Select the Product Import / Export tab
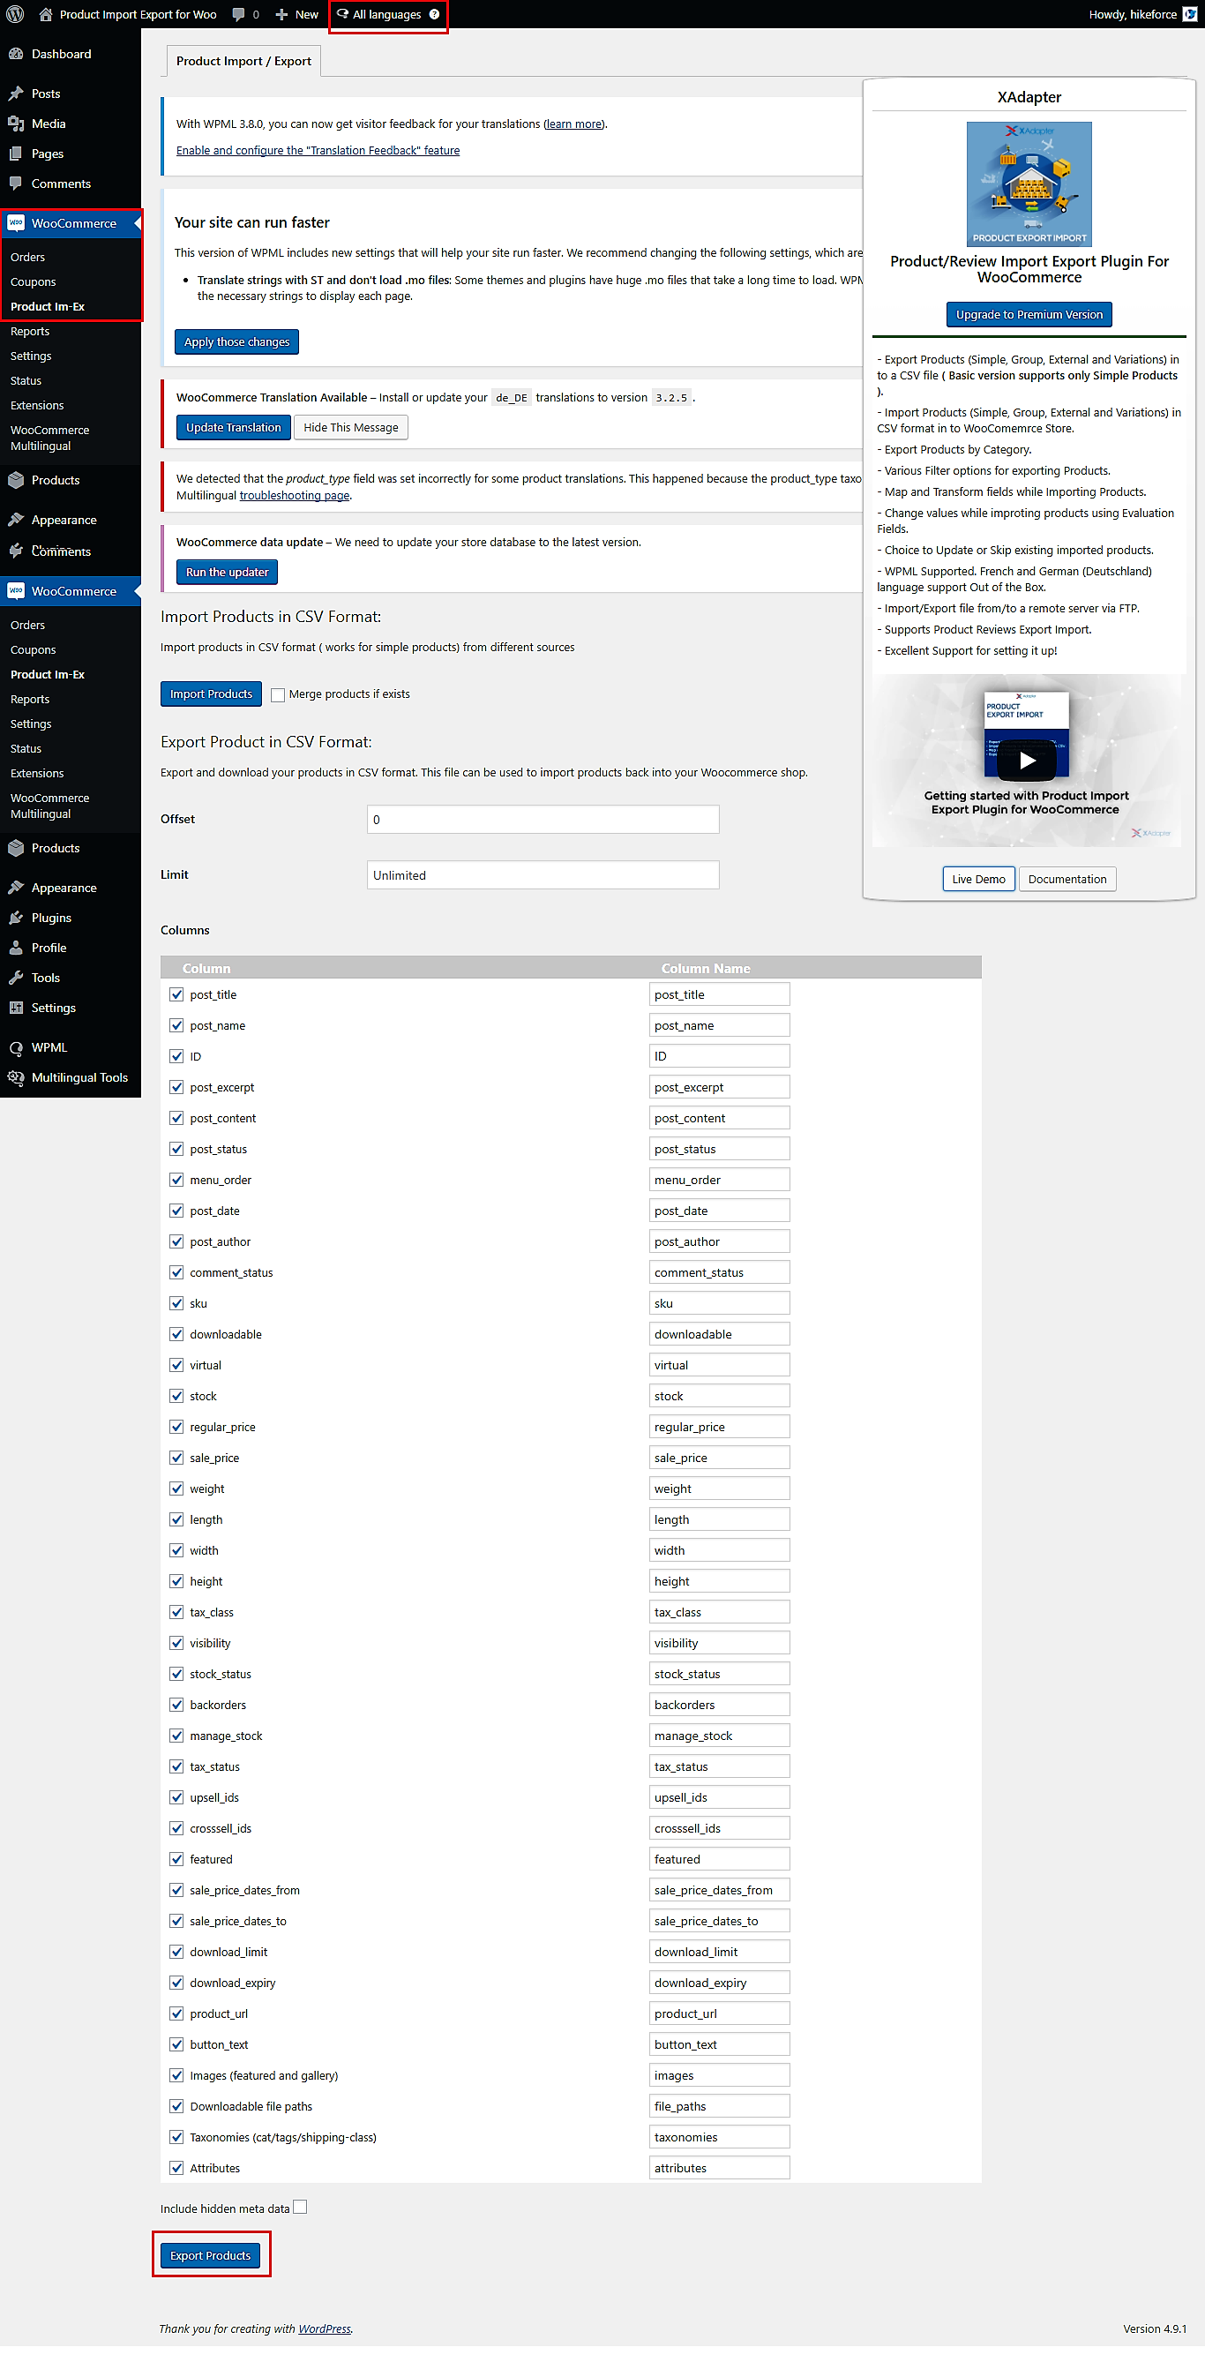 (243, 61)
